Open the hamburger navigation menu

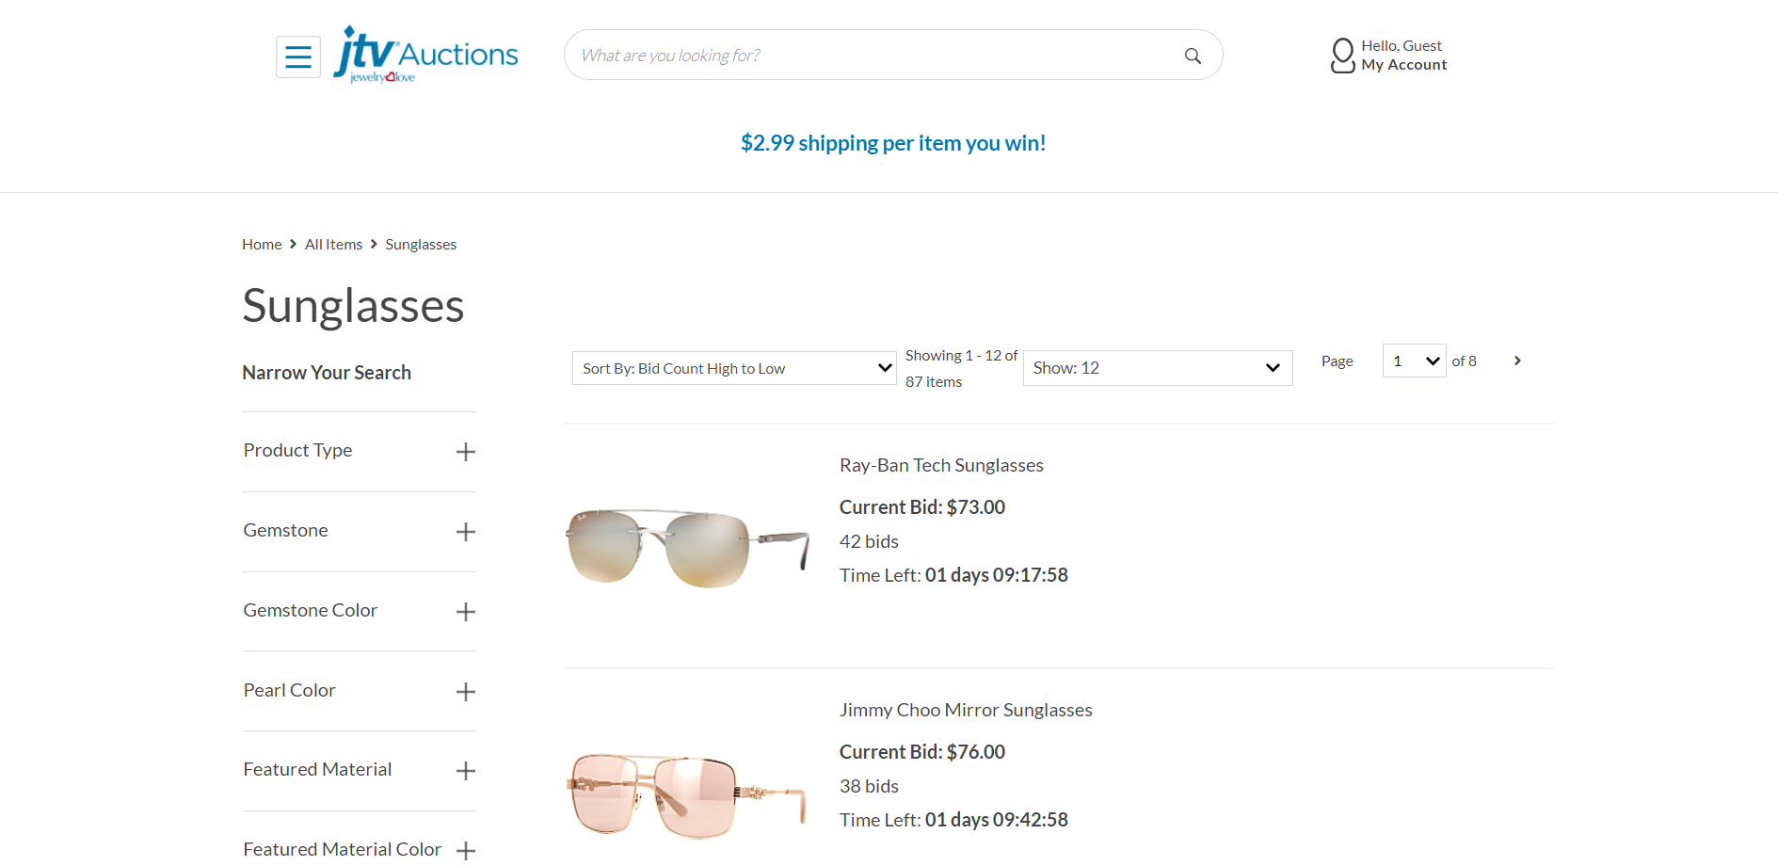pyautogui.click(x=297, y=56)
